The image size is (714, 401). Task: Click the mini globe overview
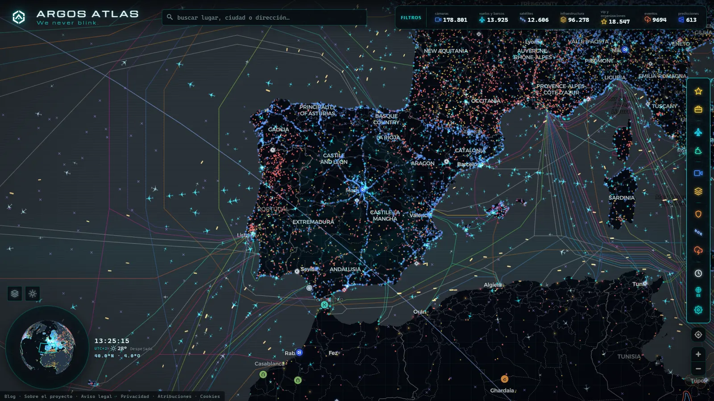click(x=47, y=347)
